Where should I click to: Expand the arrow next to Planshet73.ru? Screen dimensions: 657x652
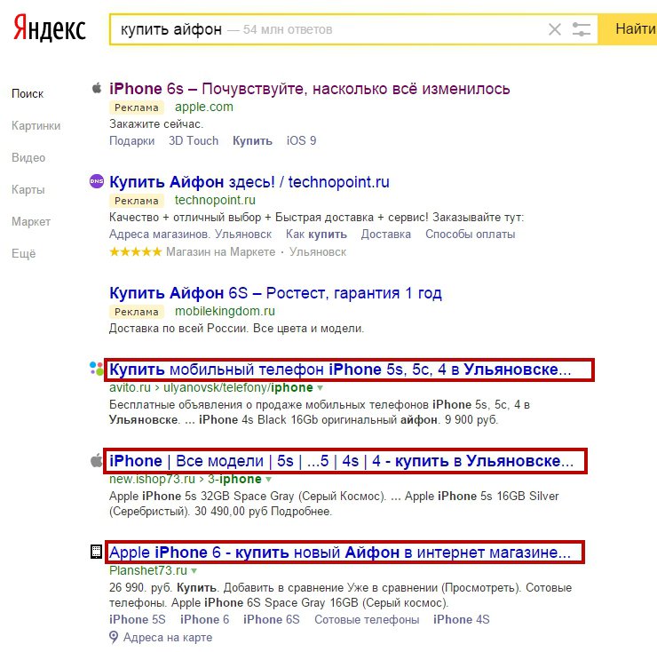click(194, 571)
